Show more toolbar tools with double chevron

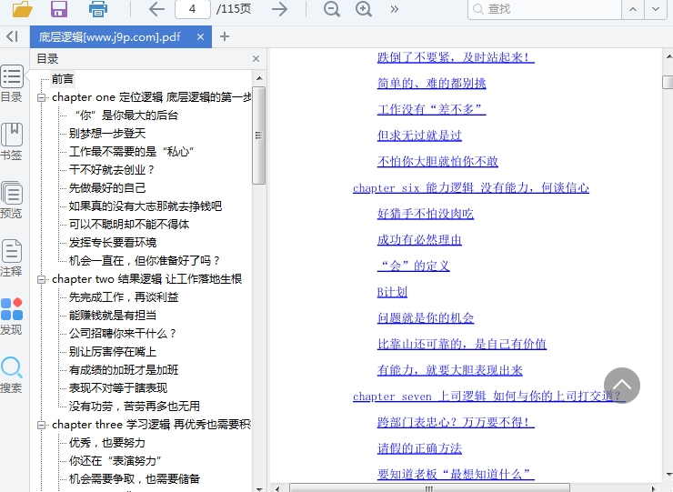pyautogui.click(x=394, y=9)
